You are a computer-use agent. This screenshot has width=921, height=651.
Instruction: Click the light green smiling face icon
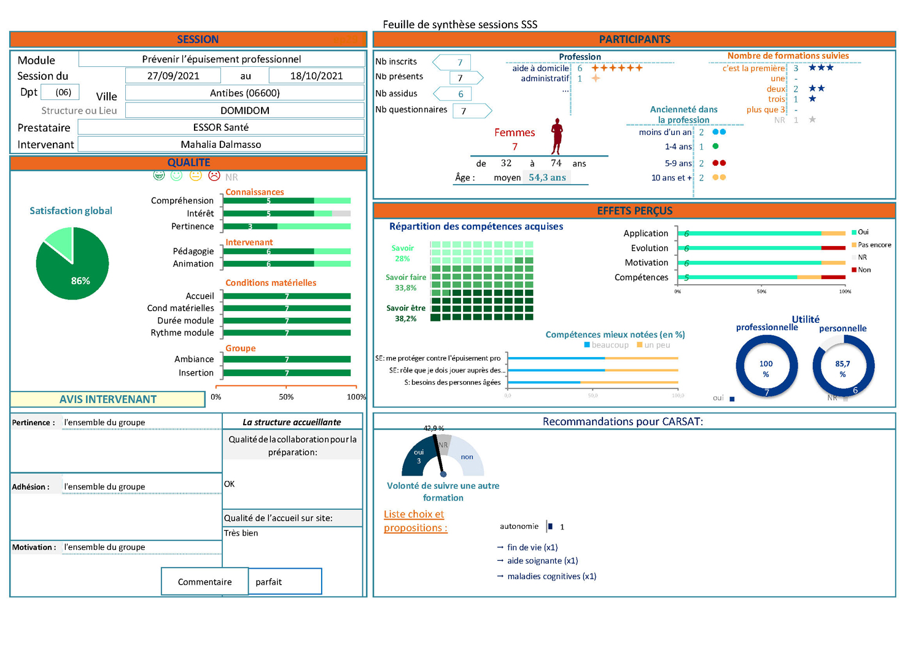177,175
